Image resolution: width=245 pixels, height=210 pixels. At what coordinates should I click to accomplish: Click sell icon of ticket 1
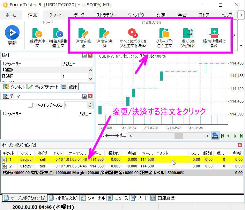tap(5, 159)
